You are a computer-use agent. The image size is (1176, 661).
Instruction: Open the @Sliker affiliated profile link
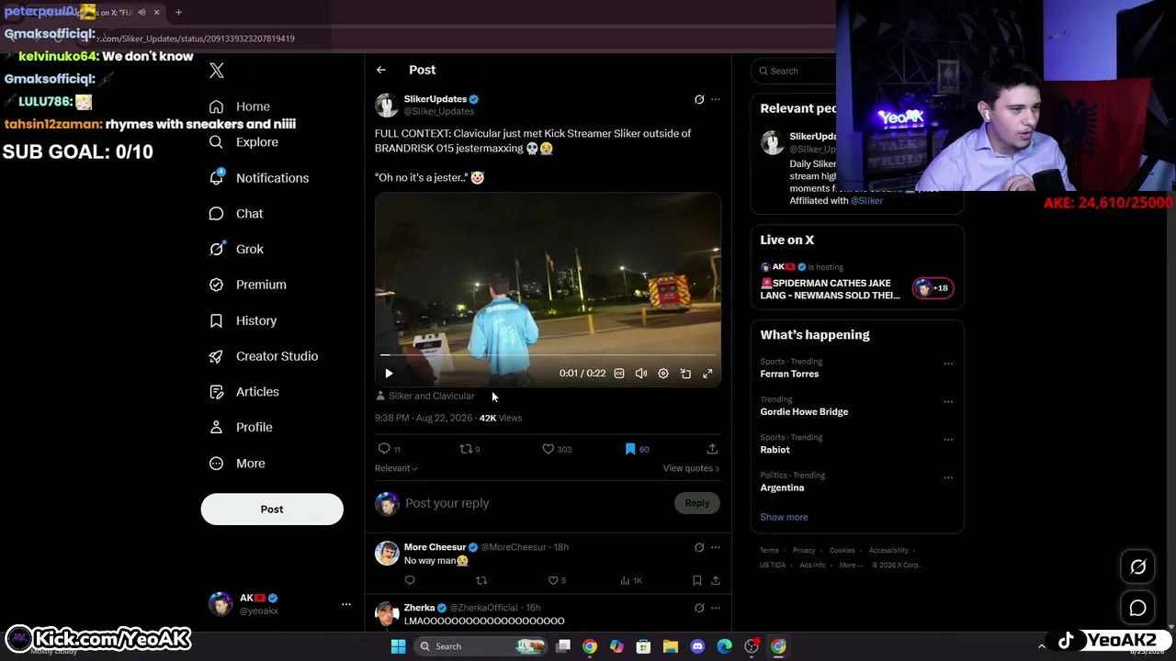[x=866, y=201]
